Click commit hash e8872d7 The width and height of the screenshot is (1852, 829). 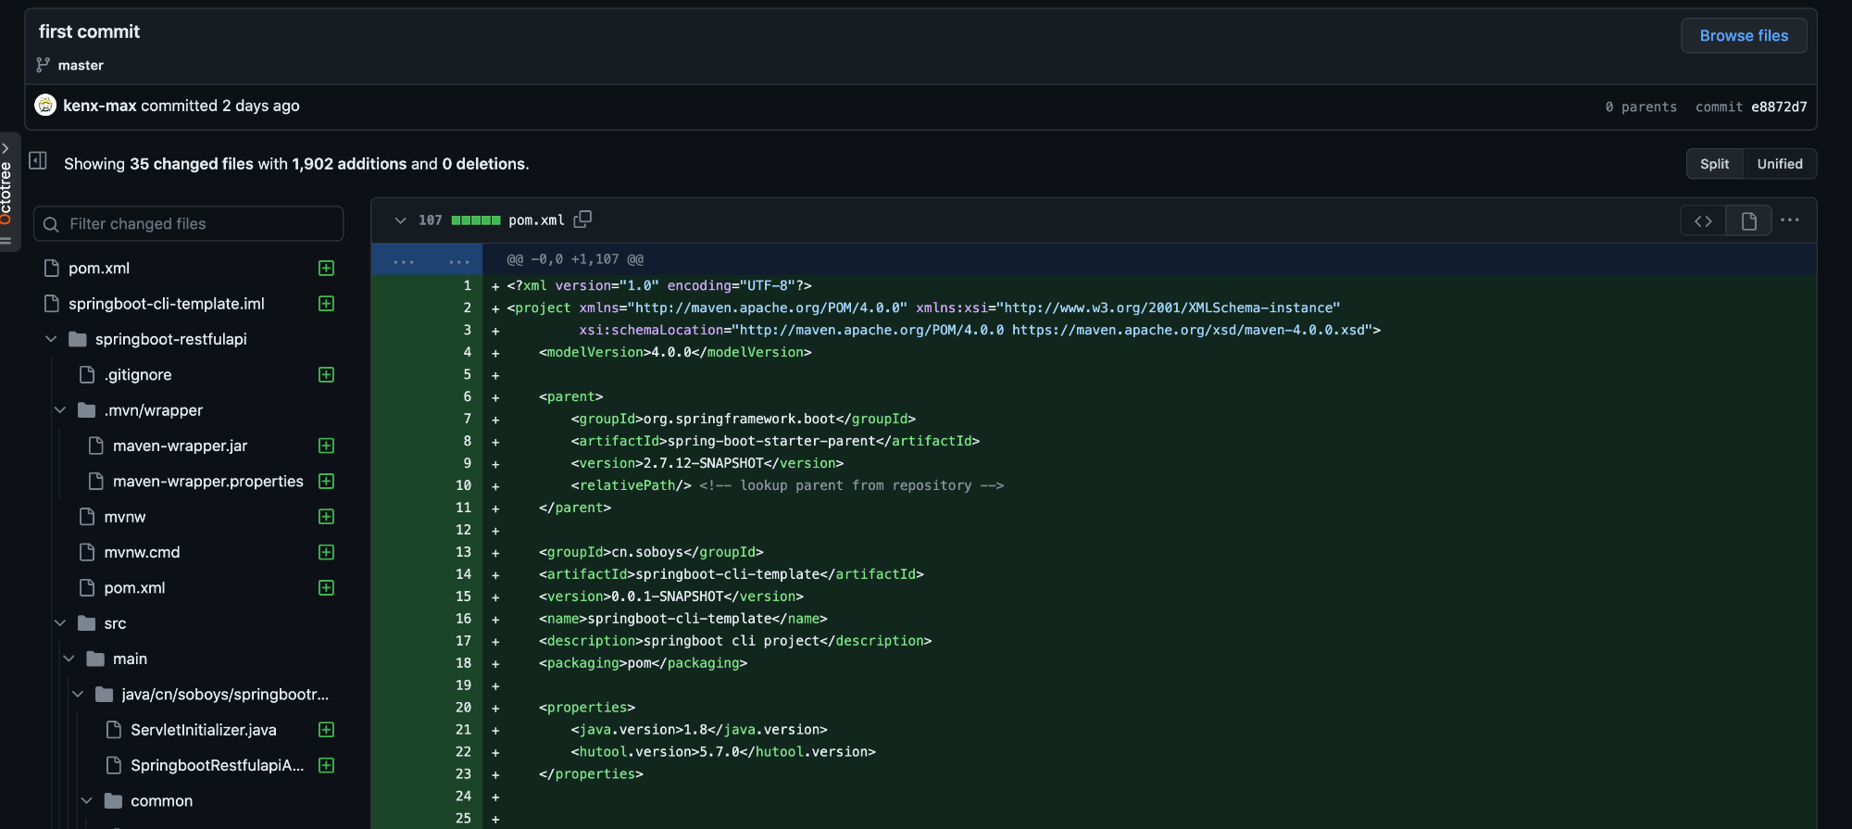click(x=1779, y=107)
